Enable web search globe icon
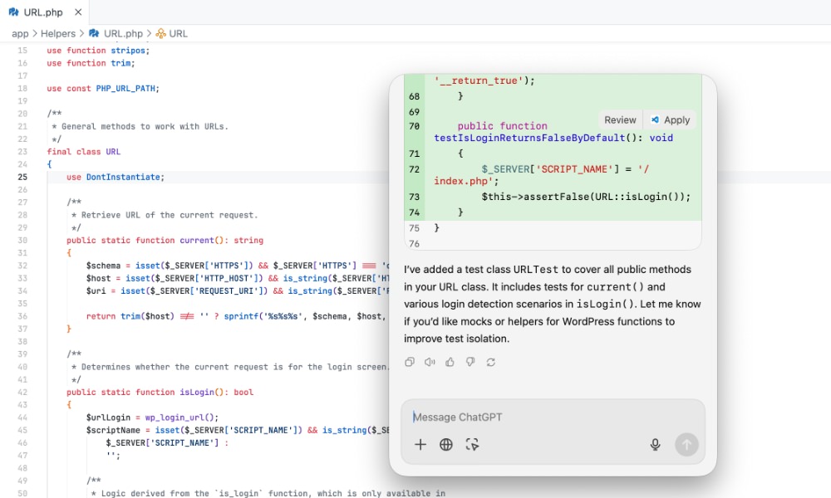Viewport: 831px width, 498px height. 446,445
